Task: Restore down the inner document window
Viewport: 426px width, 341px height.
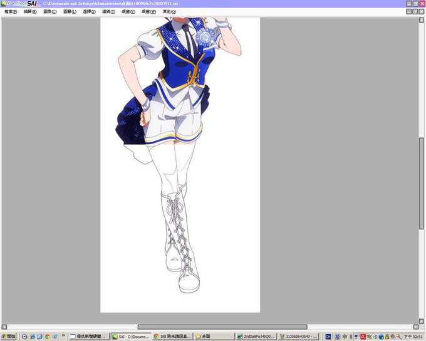Action: 415,11
